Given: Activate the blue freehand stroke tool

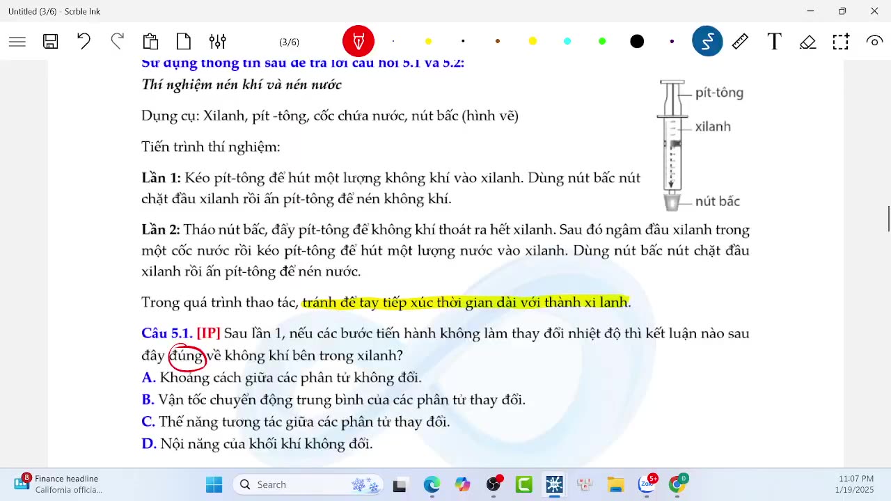Looking at the screenshot, I should 707,42.
